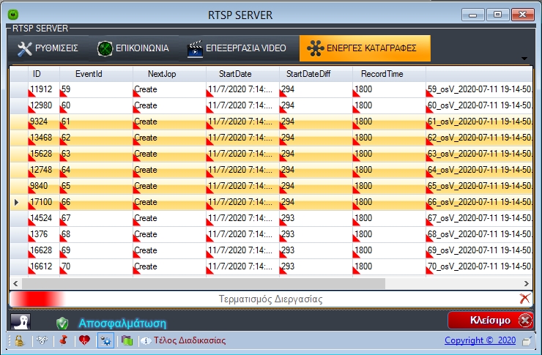The image size is (542, 355).
Task: Click the red heart monitor icon
Action: (84, 340)
